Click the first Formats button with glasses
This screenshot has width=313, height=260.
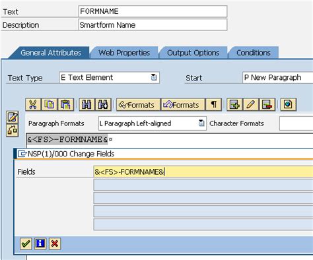tap(138, 104)
